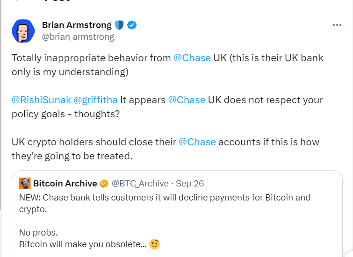Click the shield badge beside Brian Armstrong

[x=120, y=25]
